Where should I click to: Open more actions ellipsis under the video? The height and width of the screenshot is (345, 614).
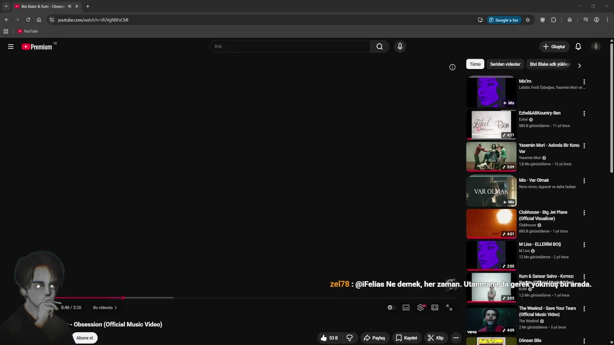coord(456,338)
